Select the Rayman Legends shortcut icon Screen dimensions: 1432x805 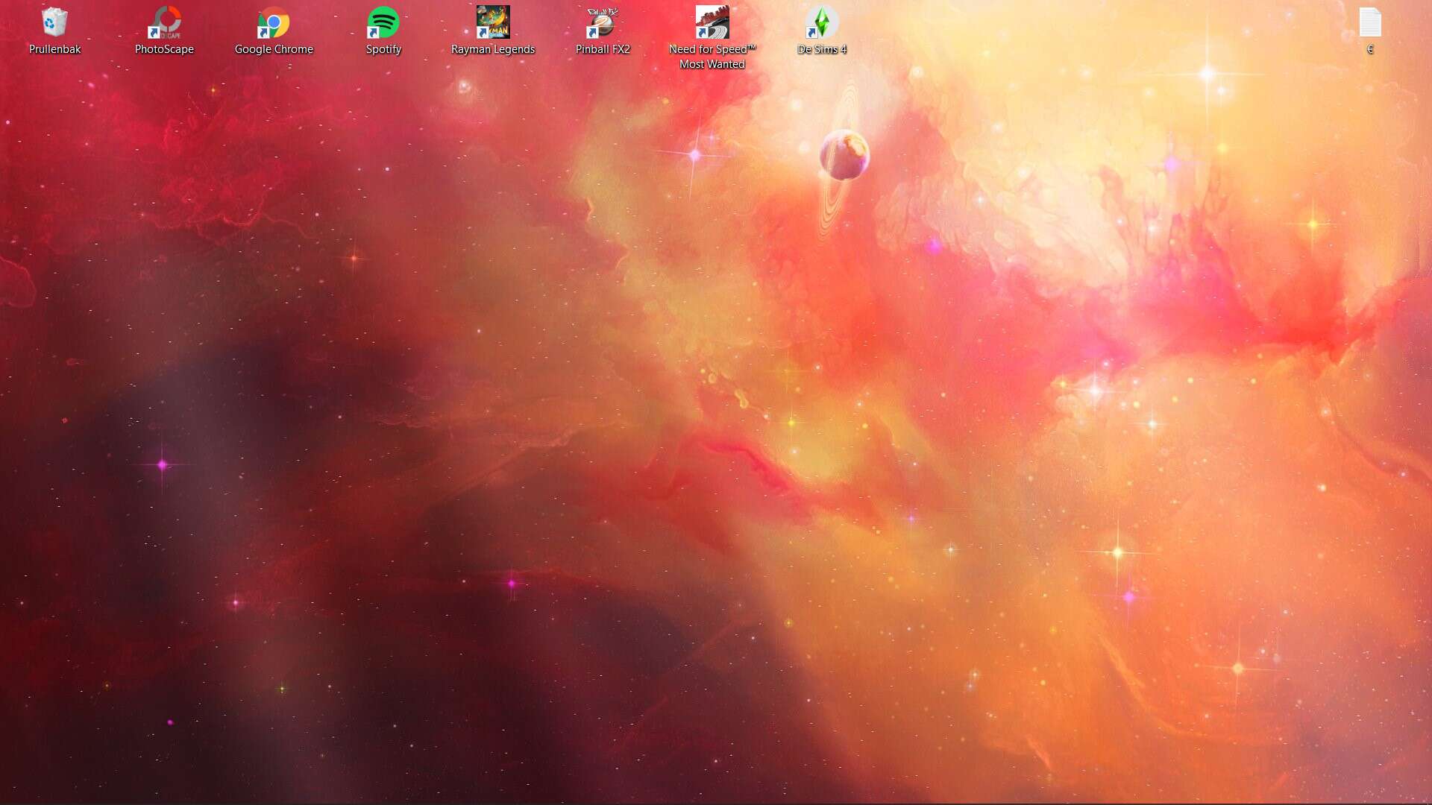(493, 22)
